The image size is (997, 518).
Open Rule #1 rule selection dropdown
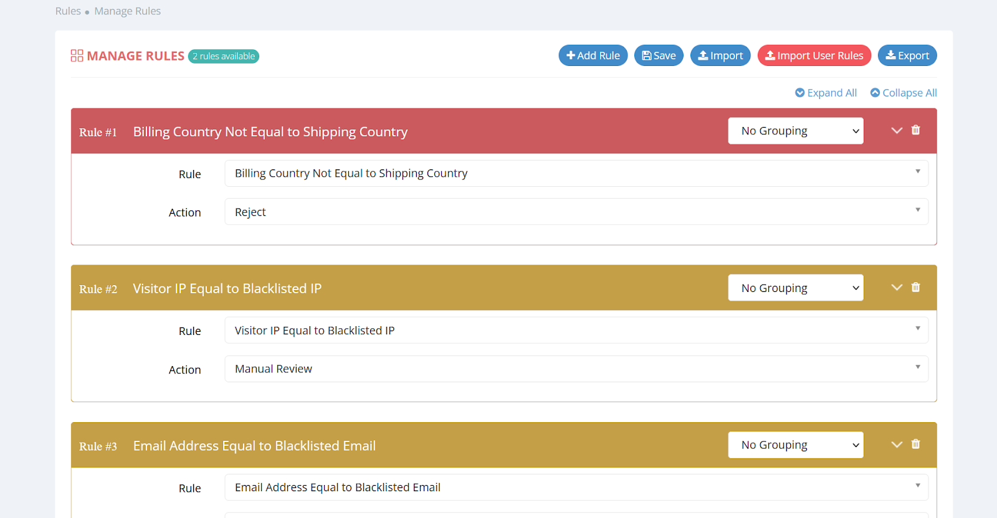coord(576,173)
